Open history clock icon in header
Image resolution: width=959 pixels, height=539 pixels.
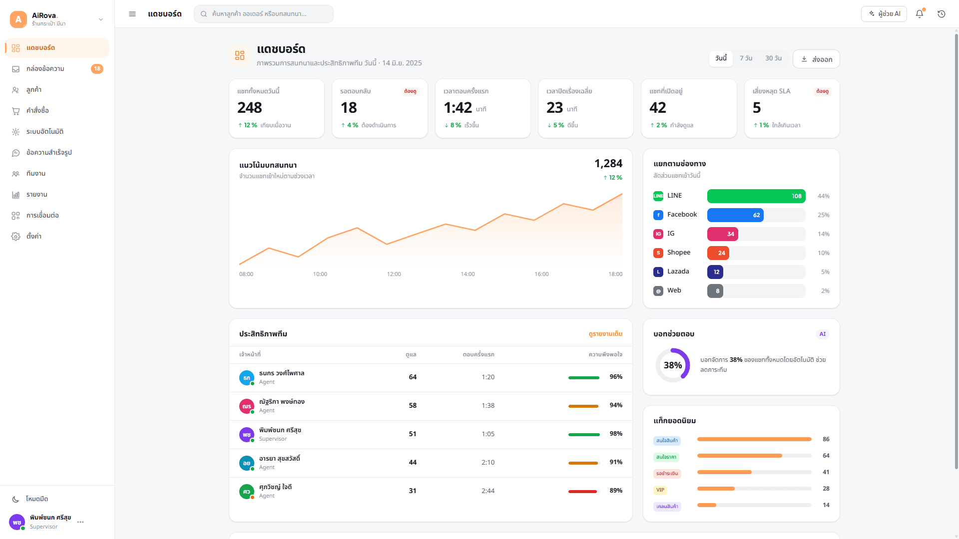click(x=942, y=14)
